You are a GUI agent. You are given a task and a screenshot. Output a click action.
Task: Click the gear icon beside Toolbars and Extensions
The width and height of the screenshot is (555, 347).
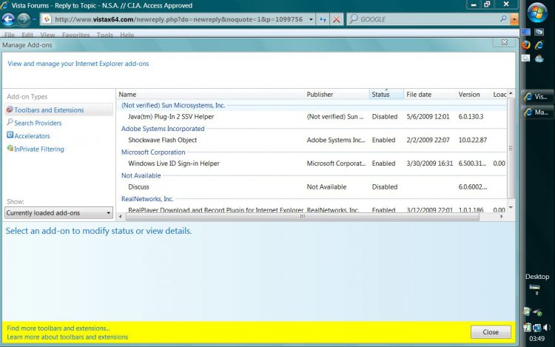click(10, 110)
